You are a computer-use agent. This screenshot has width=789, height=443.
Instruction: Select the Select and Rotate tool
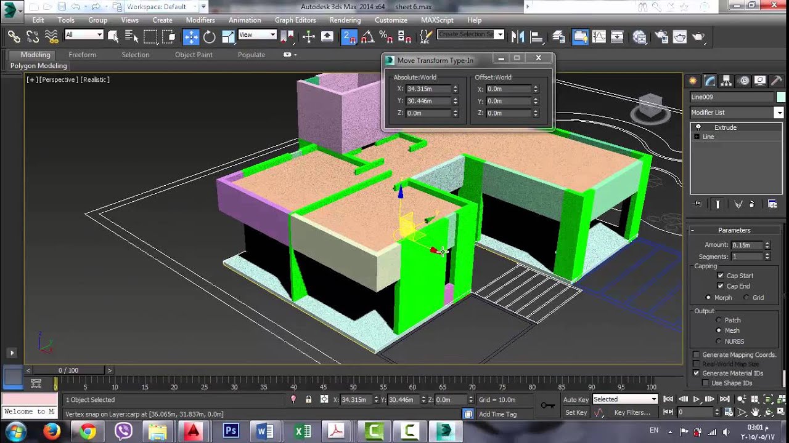[x=209, y=36]
